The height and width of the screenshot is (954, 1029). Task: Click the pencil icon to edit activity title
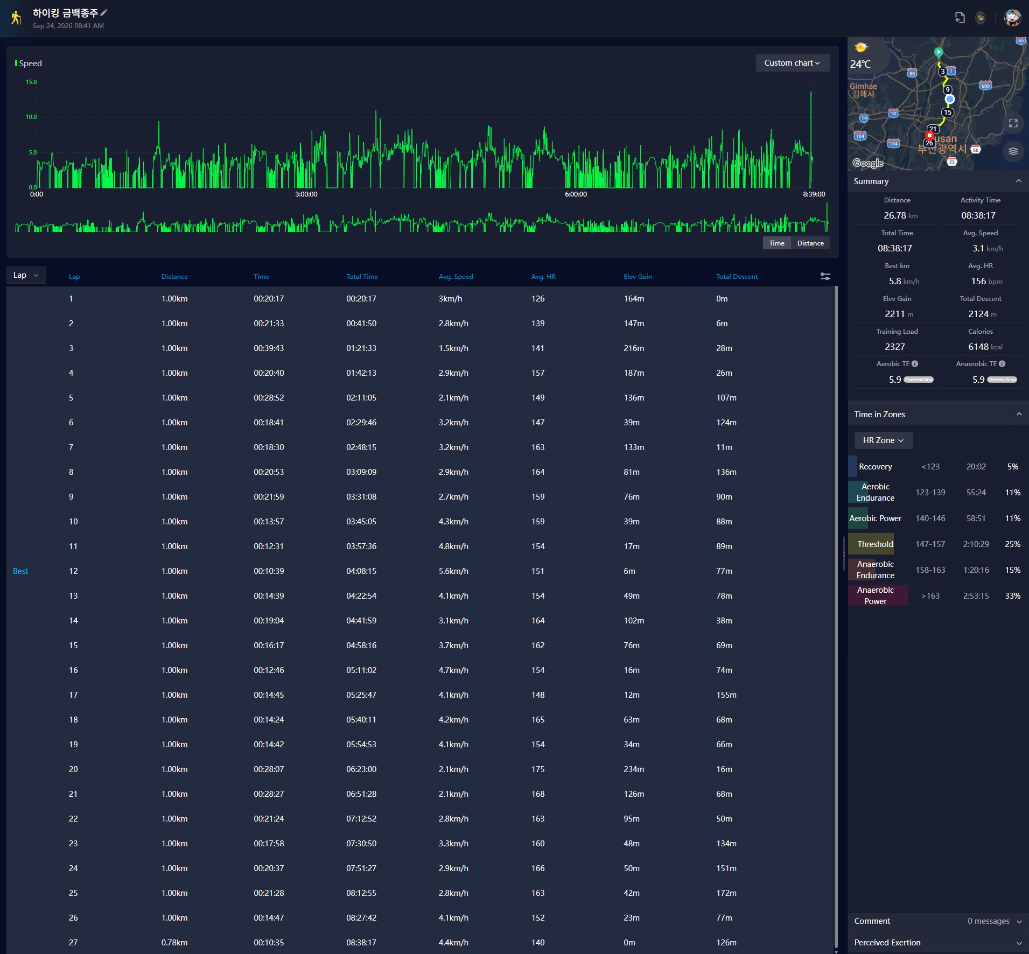pos(104,13)
